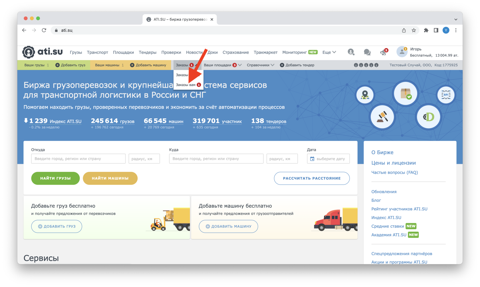Click Добавить тендер
The image size is (480, 287).
coord(297,65)
